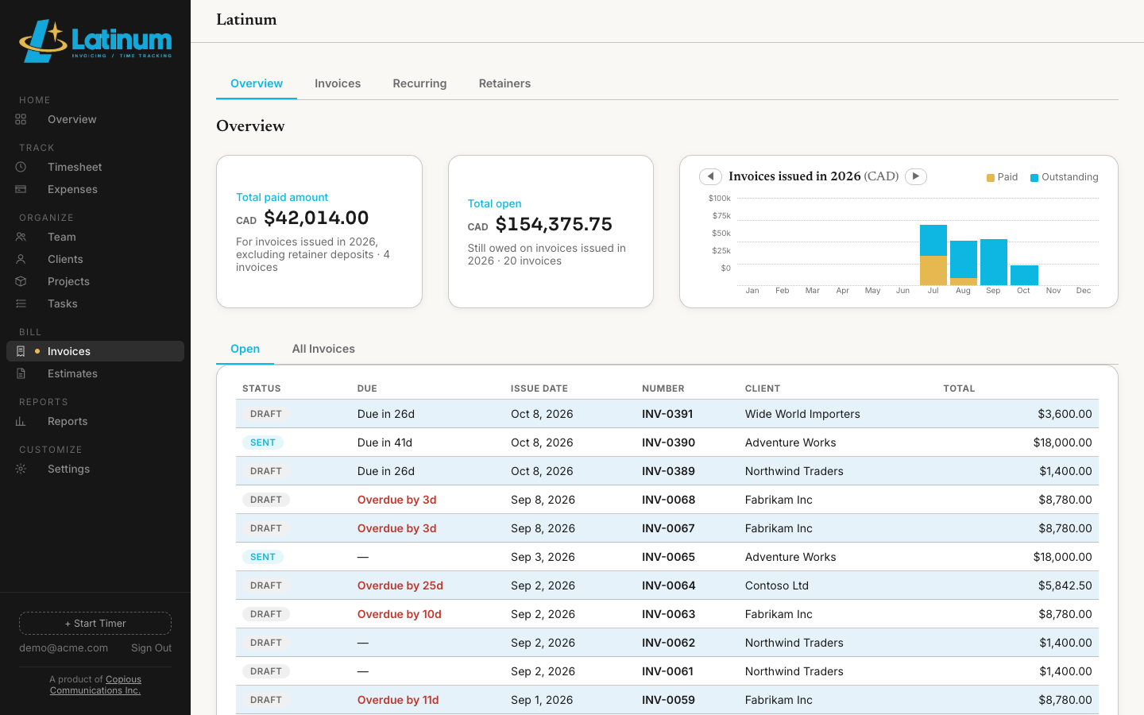Sign out of the account
This screenshot has width=1144, height=715.
point(151,648)
